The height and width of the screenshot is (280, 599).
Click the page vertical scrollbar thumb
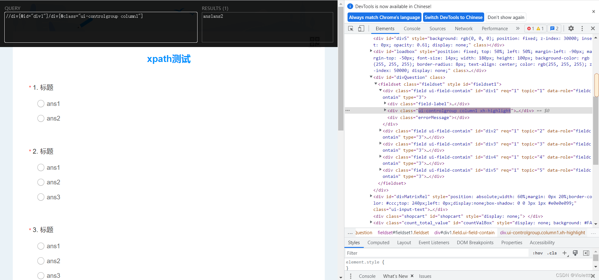(x=341, y=69)
